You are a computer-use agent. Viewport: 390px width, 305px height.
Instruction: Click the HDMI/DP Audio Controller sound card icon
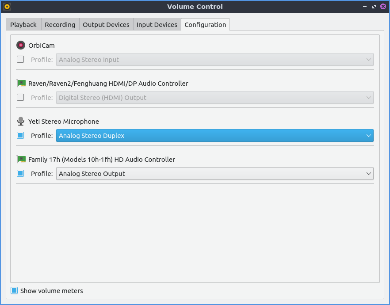point(21,83)
